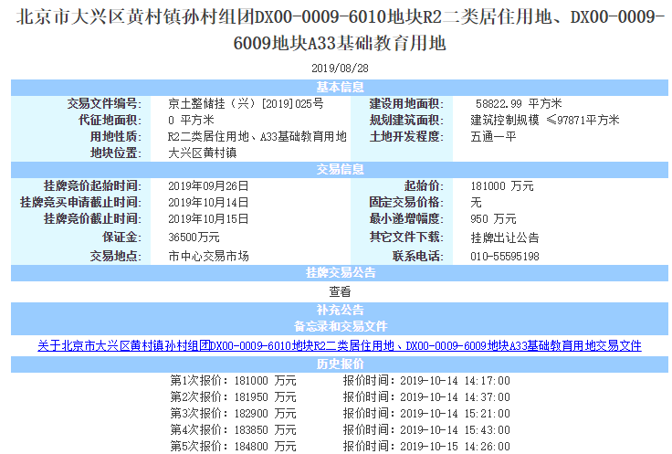The width and height of the screenshot is (672, 454).
Task: Click the 挂牌交易公告 section header
Action: (340, 272)
